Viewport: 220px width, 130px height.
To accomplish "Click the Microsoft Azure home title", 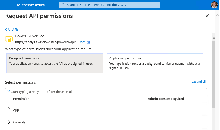I will 31,5.
